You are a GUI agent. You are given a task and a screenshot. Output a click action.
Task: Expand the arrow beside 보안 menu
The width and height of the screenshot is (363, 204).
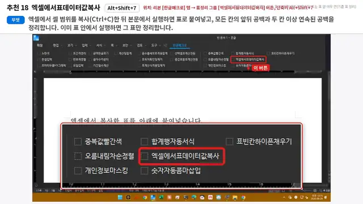(x=130, y=45)
